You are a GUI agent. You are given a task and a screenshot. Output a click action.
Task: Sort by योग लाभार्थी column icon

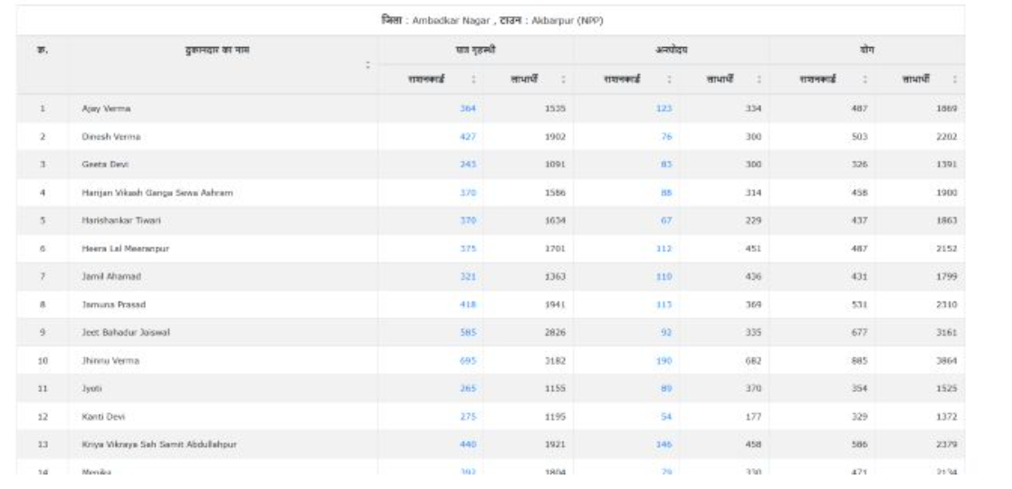[956, 80]
